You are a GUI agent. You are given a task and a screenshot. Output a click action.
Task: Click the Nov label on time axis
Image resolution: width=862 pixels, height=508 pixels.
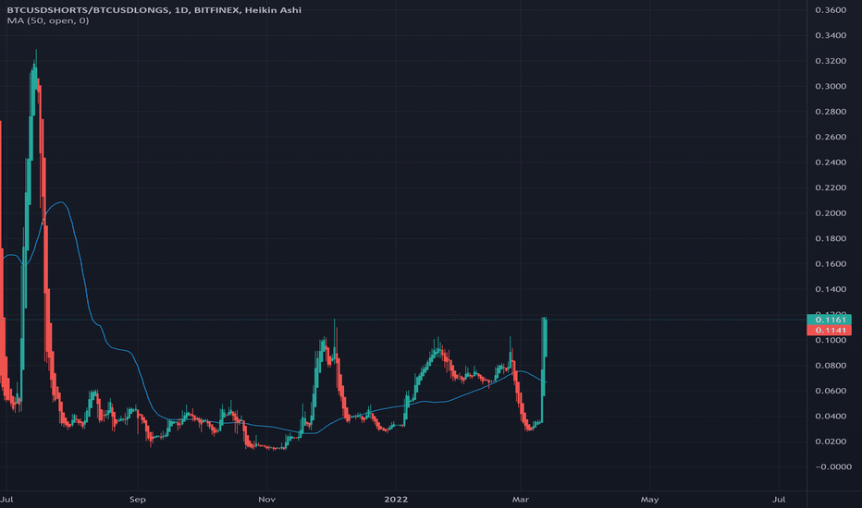(x=266, y=499)
